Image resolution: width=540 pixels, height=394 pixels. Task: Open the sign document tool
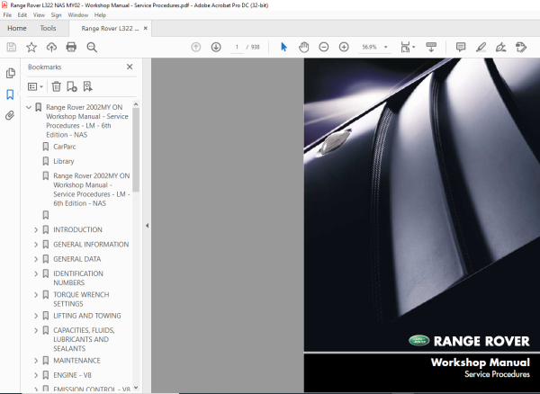pos(500,47)
